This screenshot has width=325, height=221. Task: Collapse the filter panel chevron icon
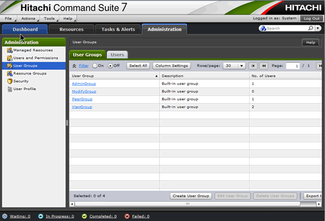pos(74,66)
